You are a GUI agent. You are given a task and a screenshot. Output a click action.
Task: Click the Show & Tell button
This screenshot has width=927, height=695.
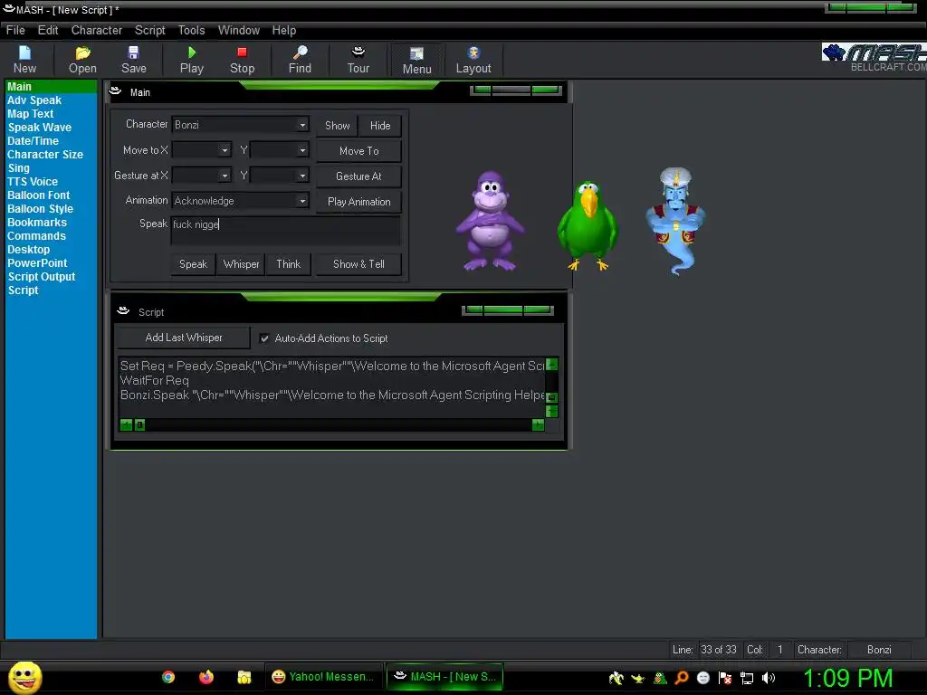pyautogui.click(x=358, y=264)
